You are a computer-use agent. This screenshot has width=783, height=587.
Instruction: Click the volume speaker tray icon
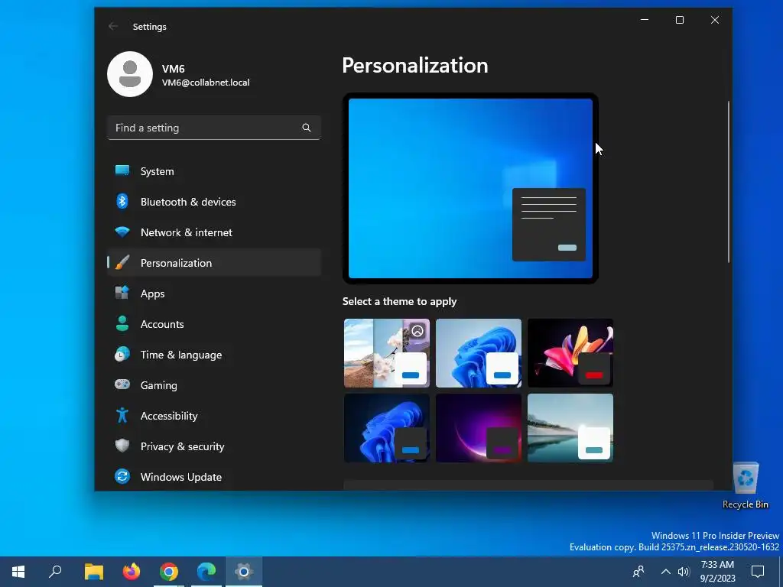click(x=684, y=572)
